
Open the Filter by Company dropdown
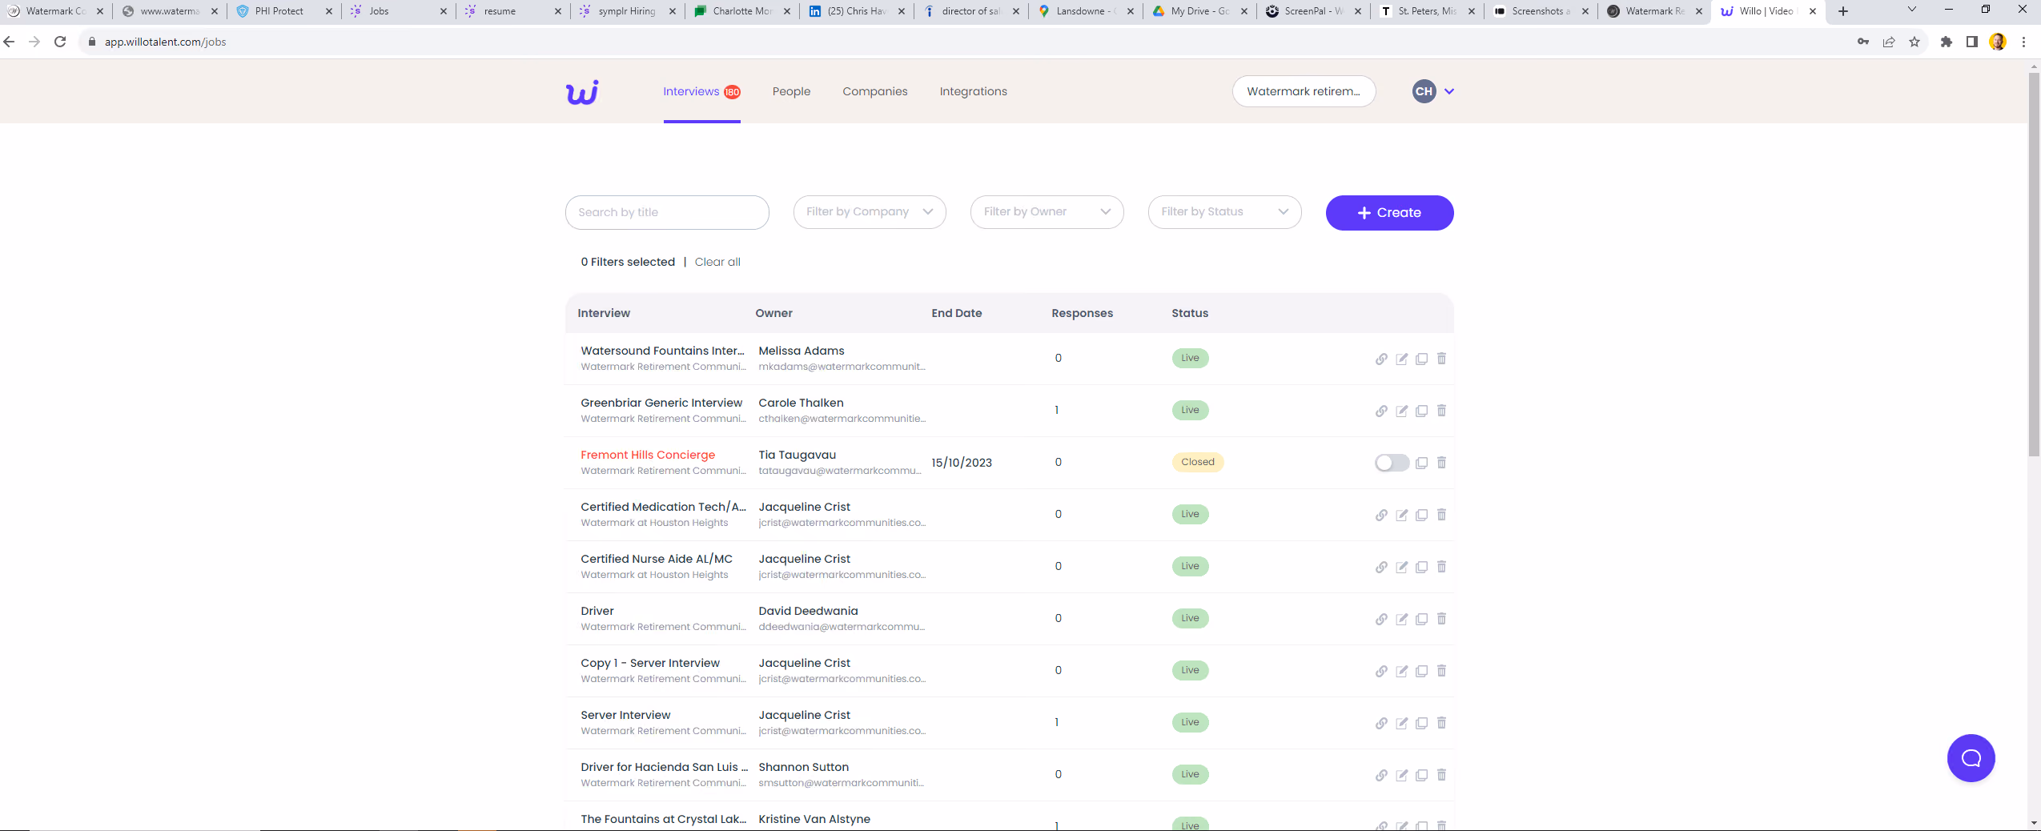pyautogui.click(x=870, y=212)
